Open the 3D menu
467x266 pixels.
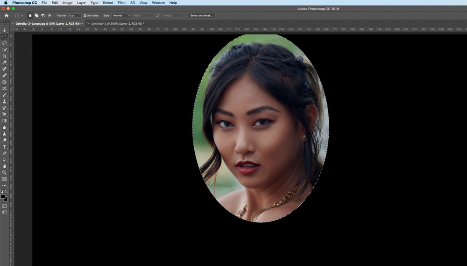tap(133, 3)
